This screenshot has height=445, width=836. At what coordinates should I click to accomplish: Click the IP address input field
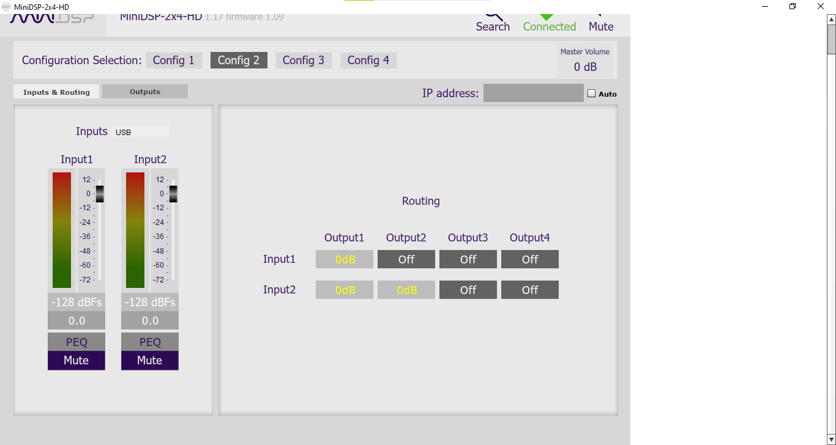pos(534,93)
